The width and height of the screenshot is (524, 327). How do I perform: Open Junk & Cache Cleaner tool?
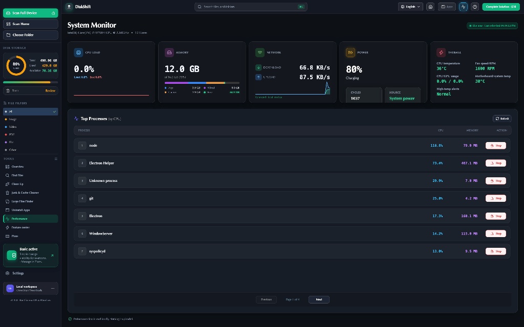pyautogui.click(x=30, y=193)
